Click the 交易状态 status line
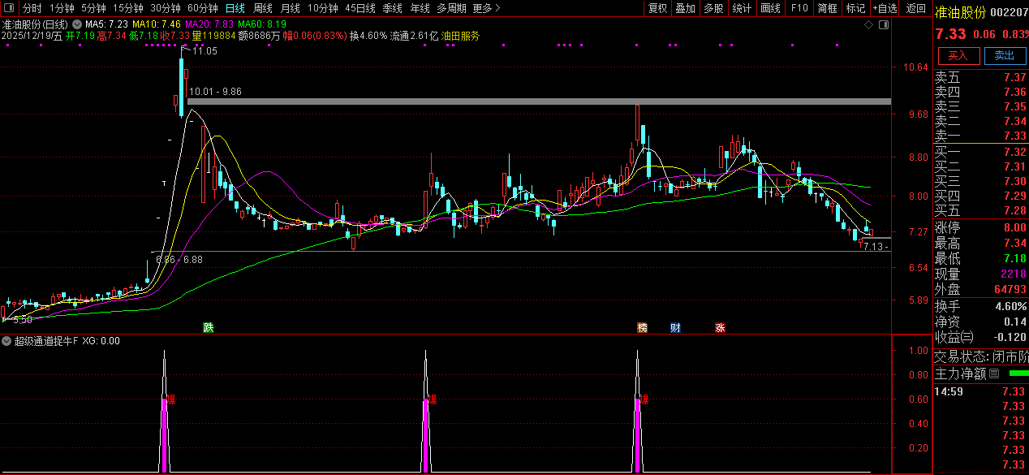The width and height of the screenshot is (1029, 475). tap(980, 356)
